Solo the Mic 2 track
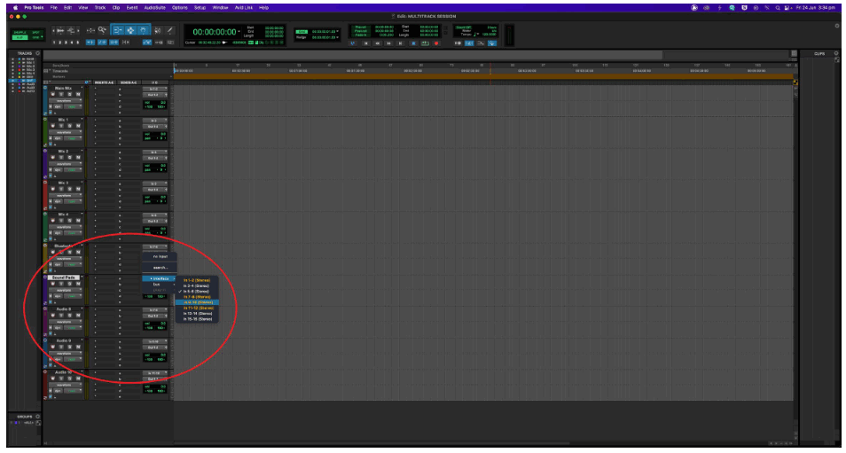The image size is (846, 453). pyautogui.click(x=69, y=158)
